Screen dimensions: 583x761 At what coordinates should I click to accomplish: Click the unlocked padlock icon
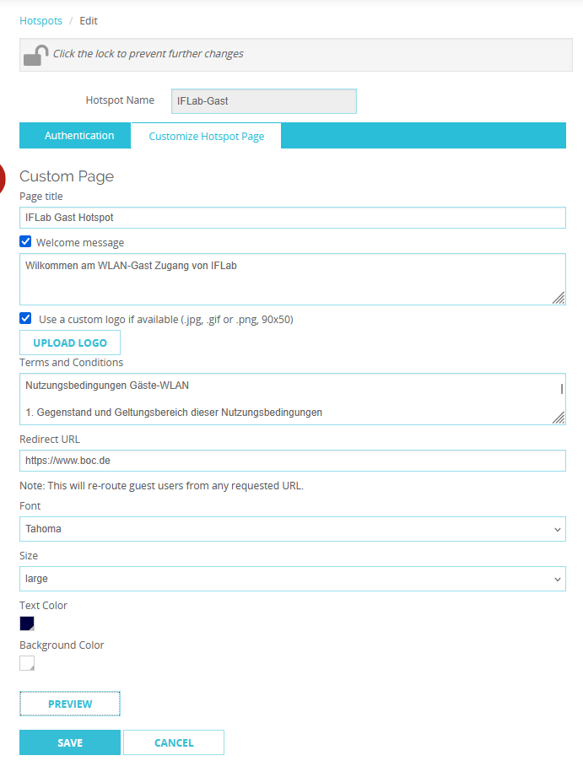[35, 55]
